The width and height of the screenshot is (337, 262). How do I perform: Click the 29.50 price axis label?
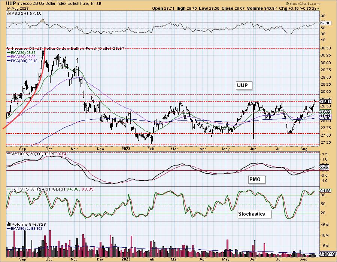[325, 77]
